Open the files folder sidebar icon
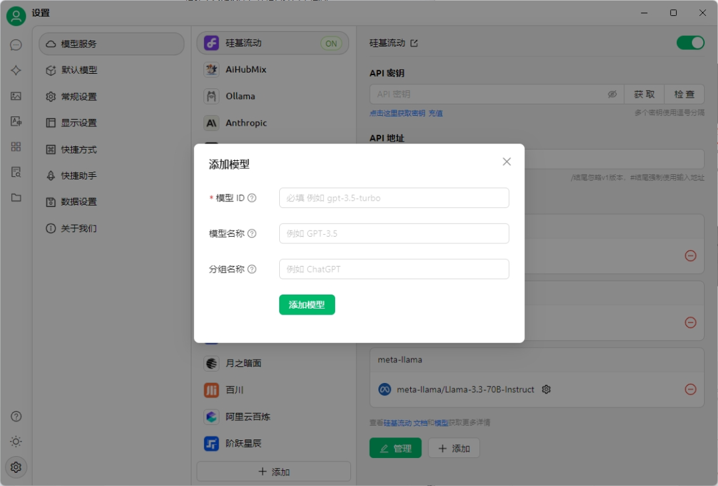 tap(16, 197)
